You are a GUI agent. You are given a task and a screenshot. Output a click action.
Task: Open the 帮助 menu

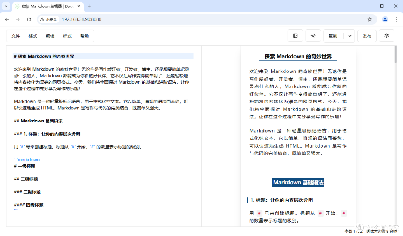pos(85,36)
